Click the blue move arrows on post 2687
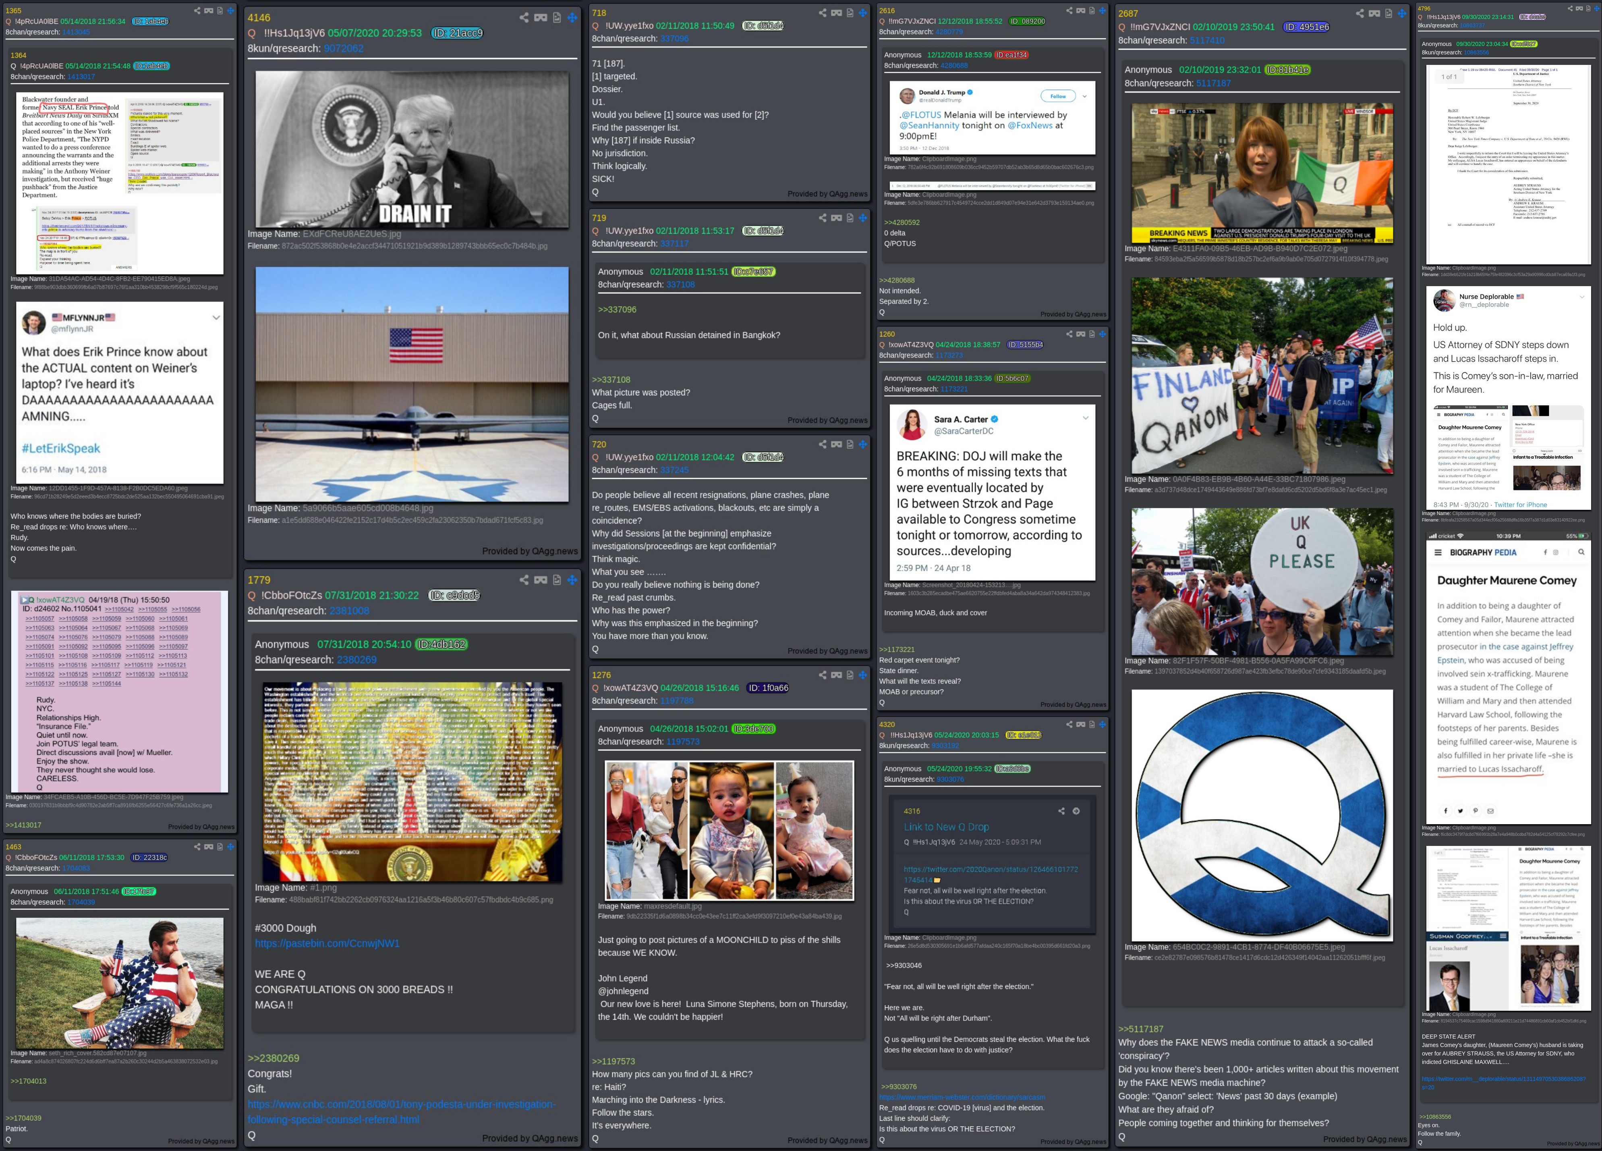1602x1151 pixels. click(x=1402, y=13)
